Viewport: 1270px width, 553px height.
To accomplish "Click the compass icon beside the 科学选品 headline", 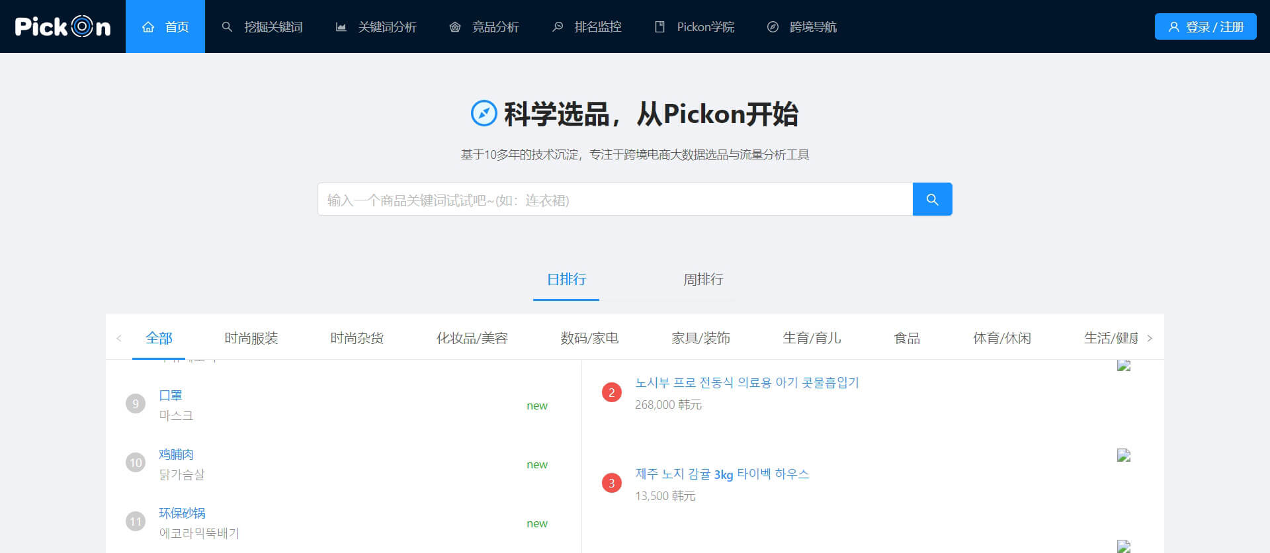I will point(484,113).
